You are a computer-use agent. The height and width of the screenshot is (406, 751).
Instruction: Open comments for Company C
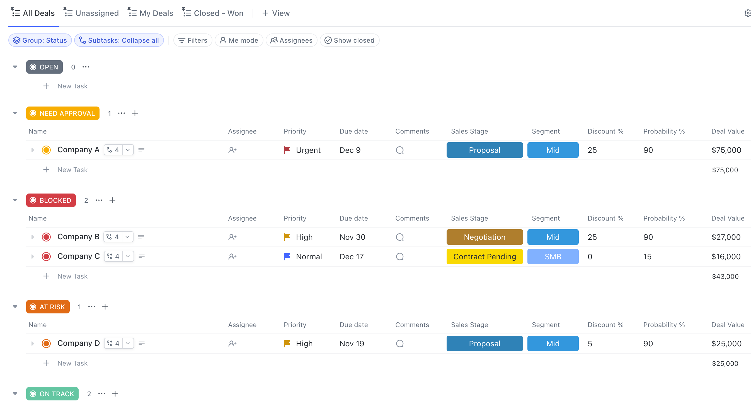pos(400,256)
